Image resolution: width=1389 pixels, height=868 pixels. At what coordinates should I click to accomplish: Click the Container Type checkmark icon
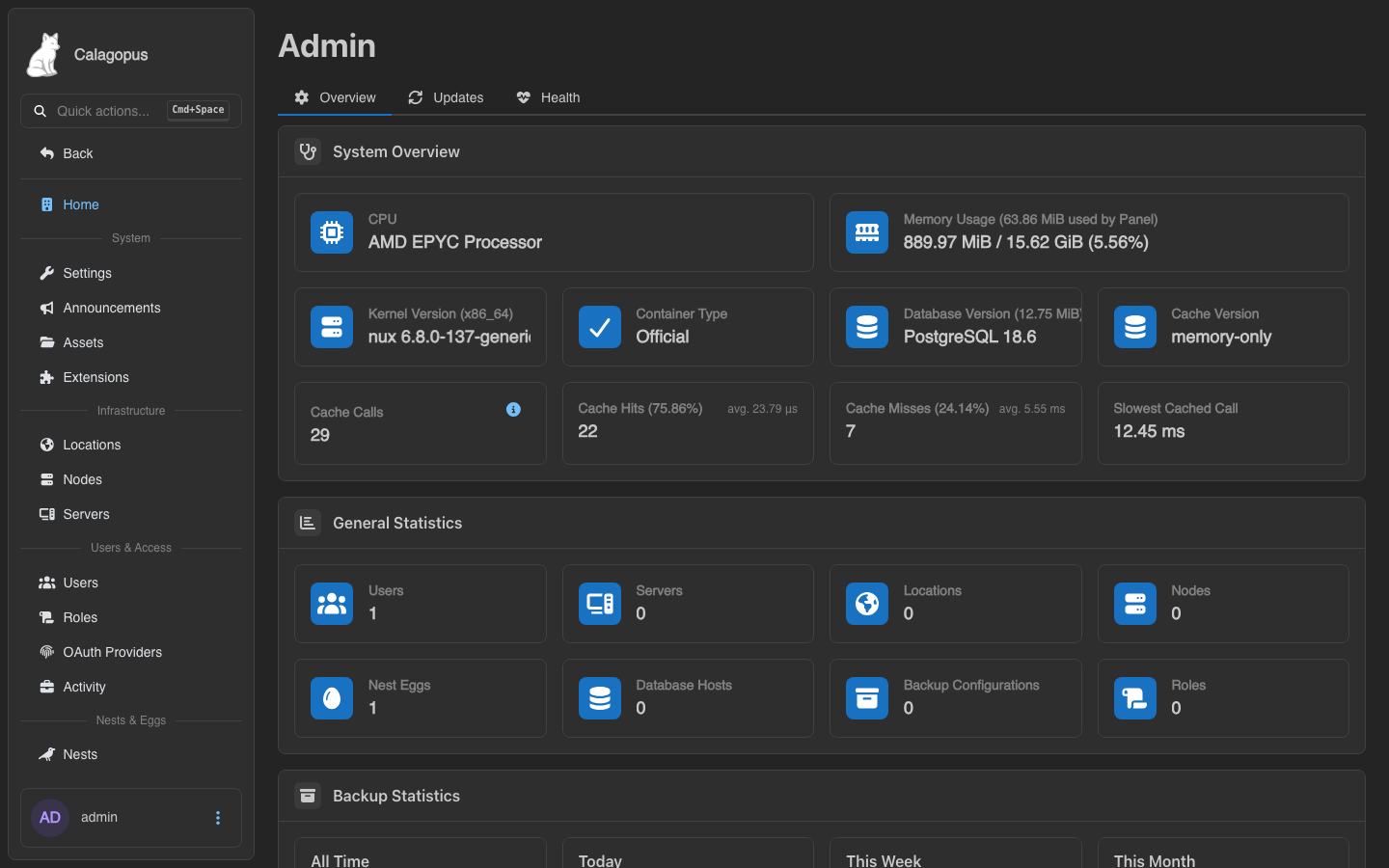[x=600, y=327]
